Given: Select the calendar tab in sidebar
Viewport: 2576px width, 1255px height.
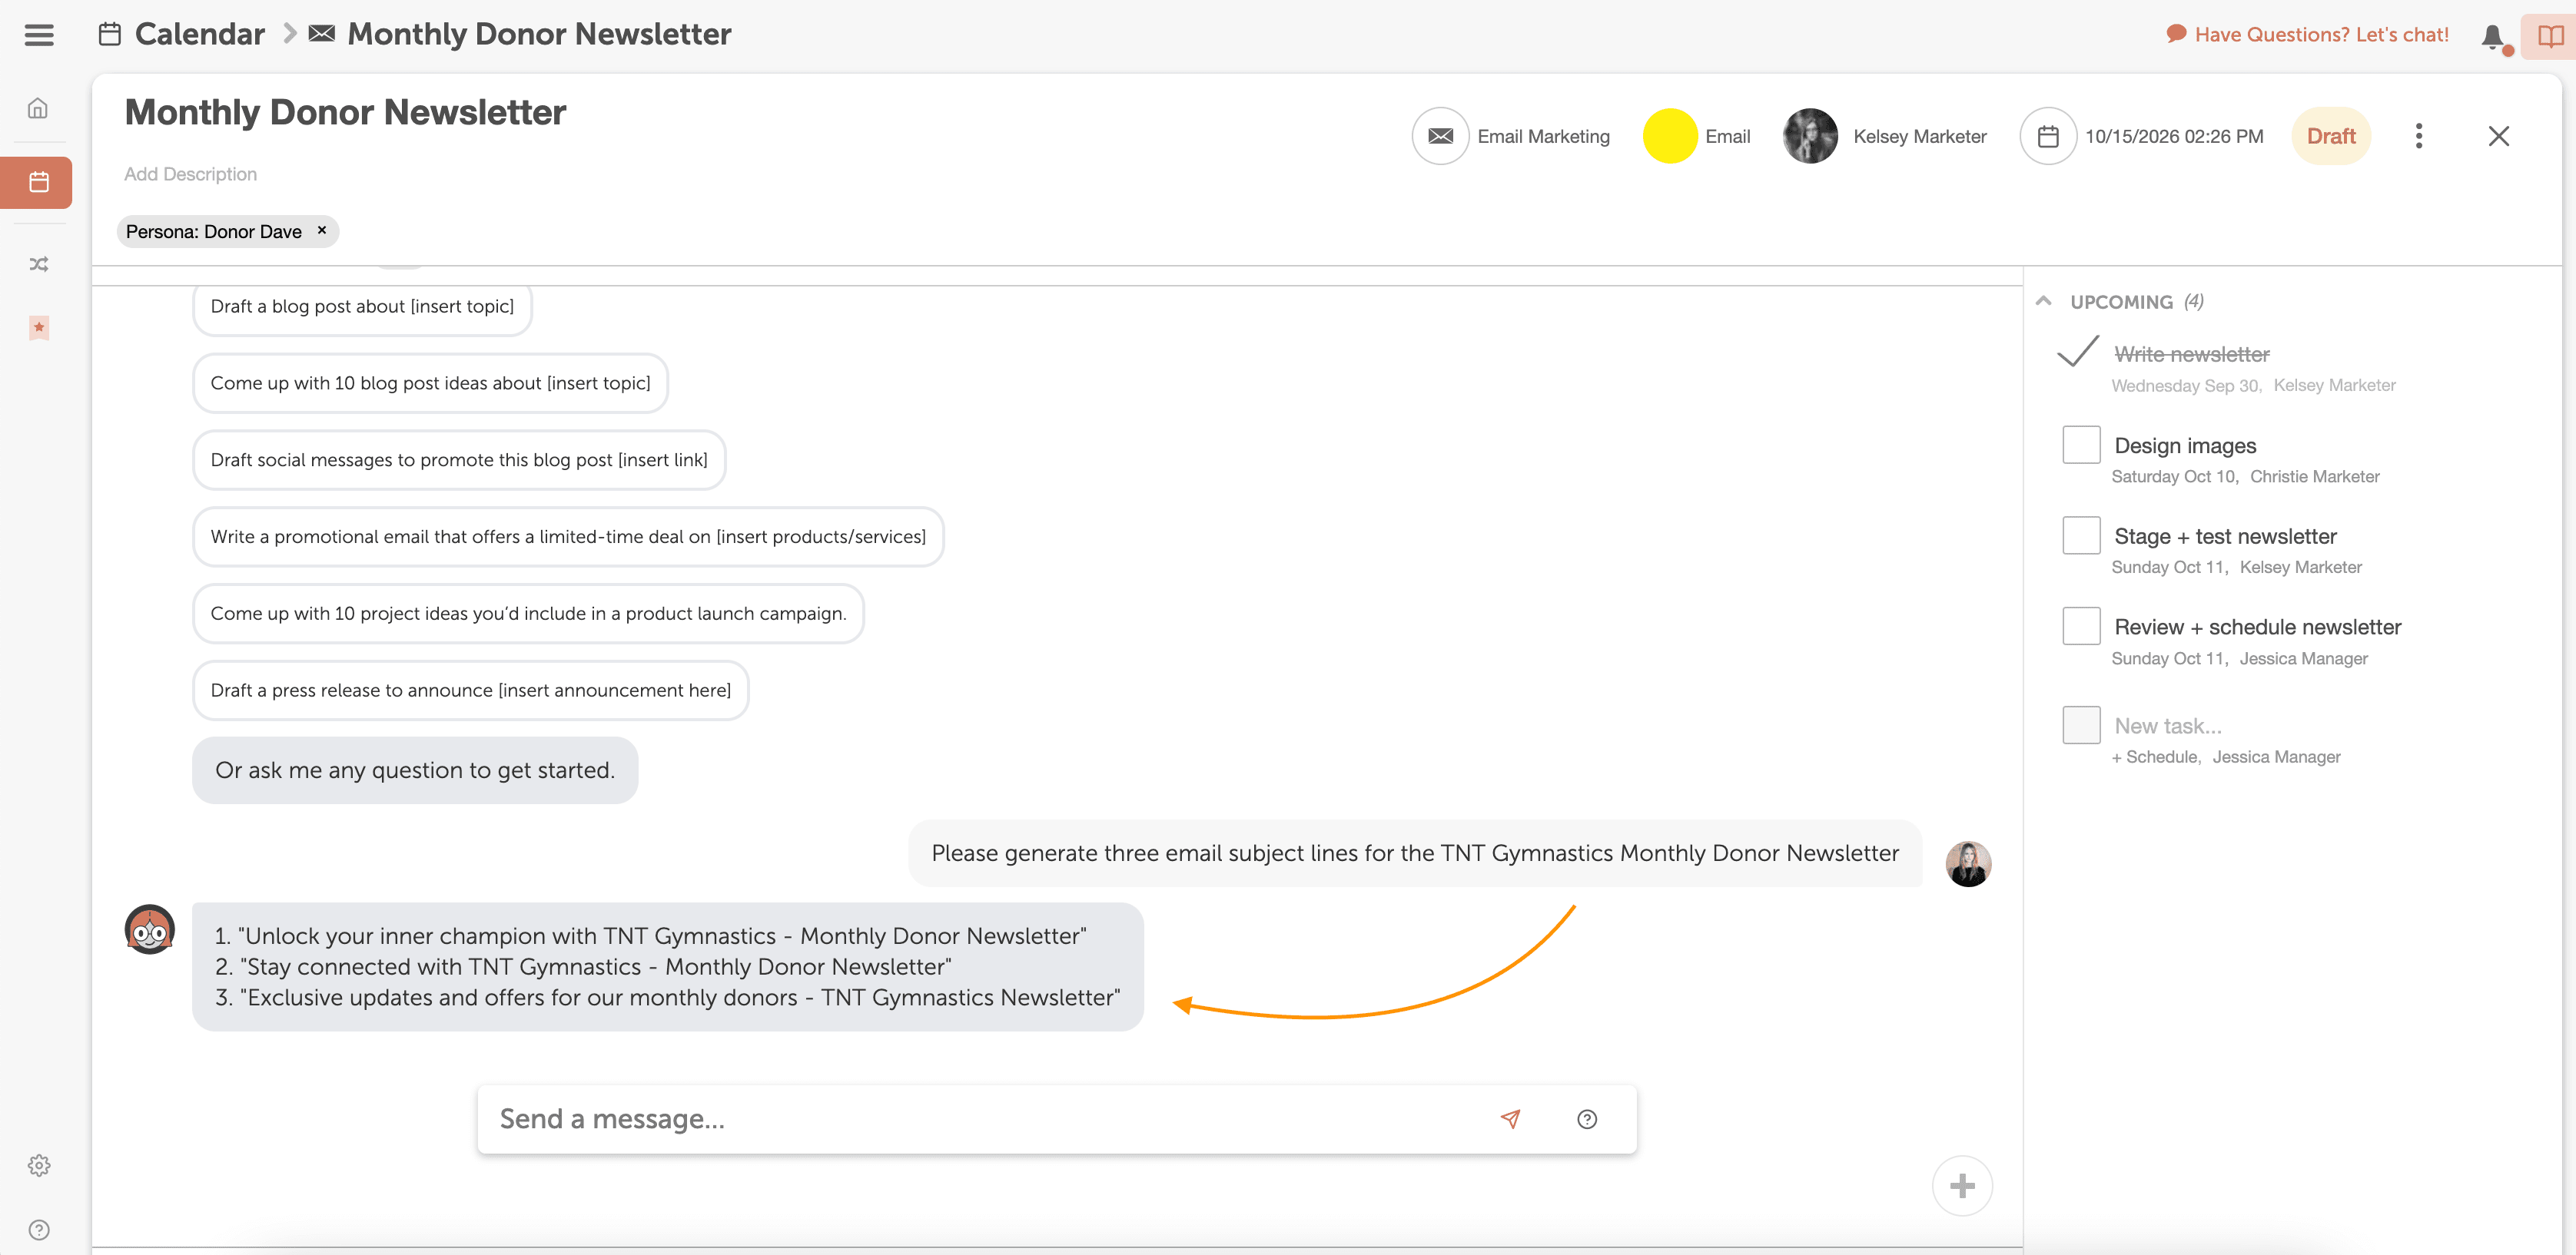Looking at the screenshot, I should coord(38,182).
